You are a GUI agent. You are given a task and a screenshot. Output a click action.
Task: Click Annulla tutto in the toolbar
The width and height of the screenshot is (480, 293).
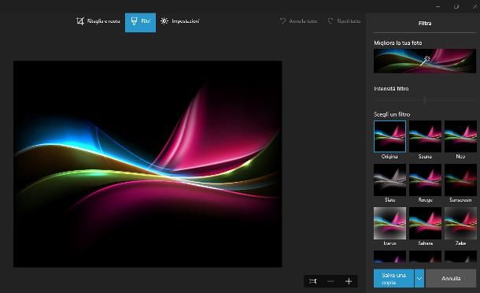[x=298, y=21]
